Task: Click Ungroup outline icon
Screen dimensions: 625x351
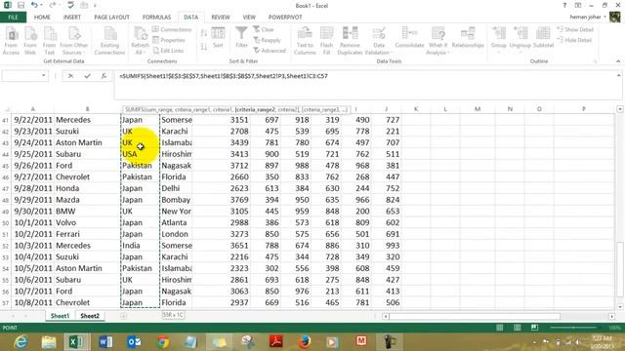Action: coord(521,38)
